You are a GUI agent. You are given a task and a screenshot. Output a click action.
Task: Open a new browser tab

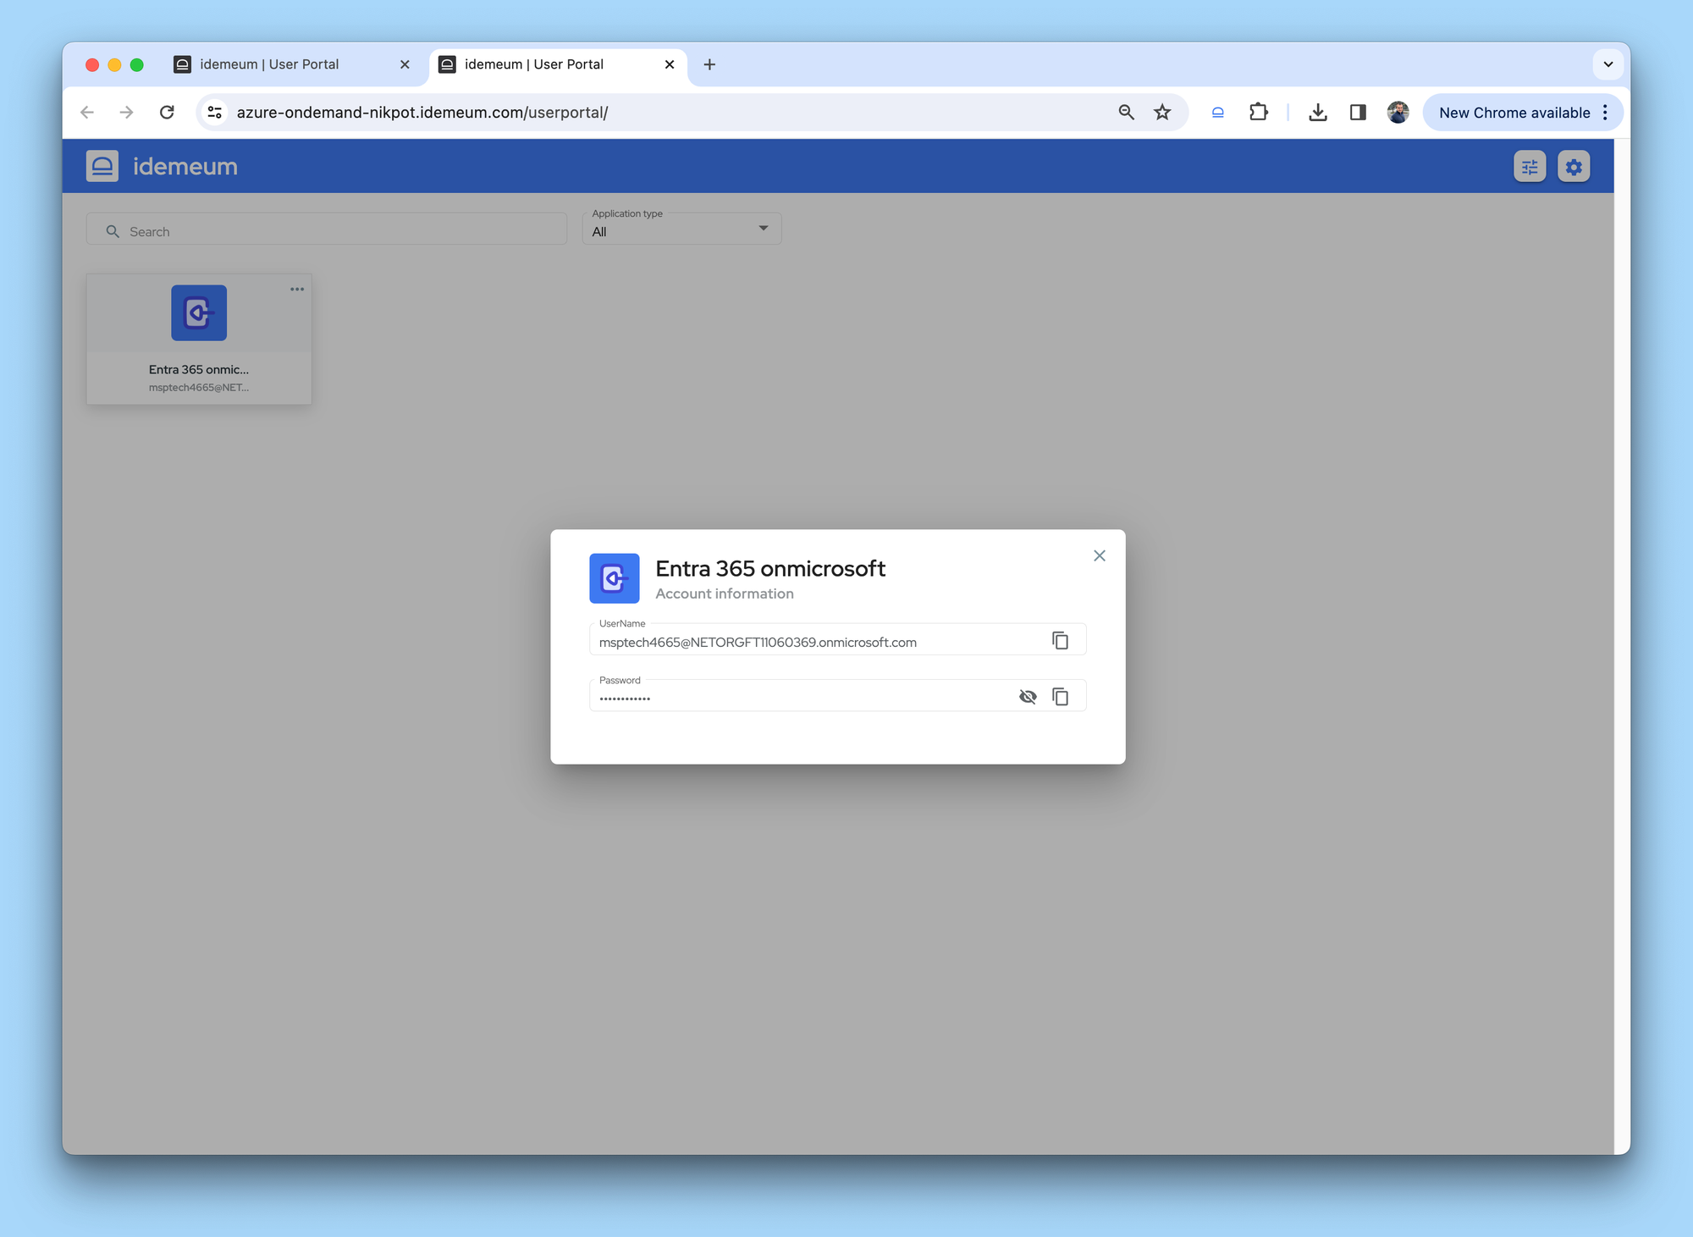pyautogui.click(x=709, y=64)
